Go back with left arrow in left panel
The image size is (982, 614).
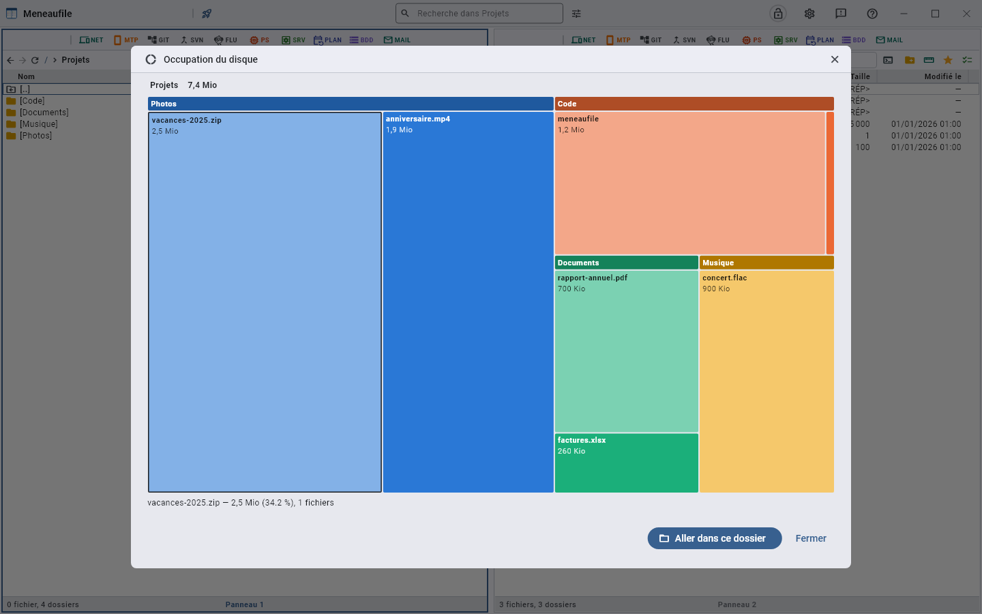point(10,60)
